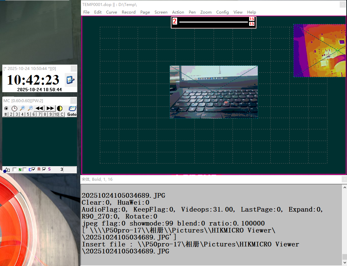Open the View menu

(x=238, y=12)
